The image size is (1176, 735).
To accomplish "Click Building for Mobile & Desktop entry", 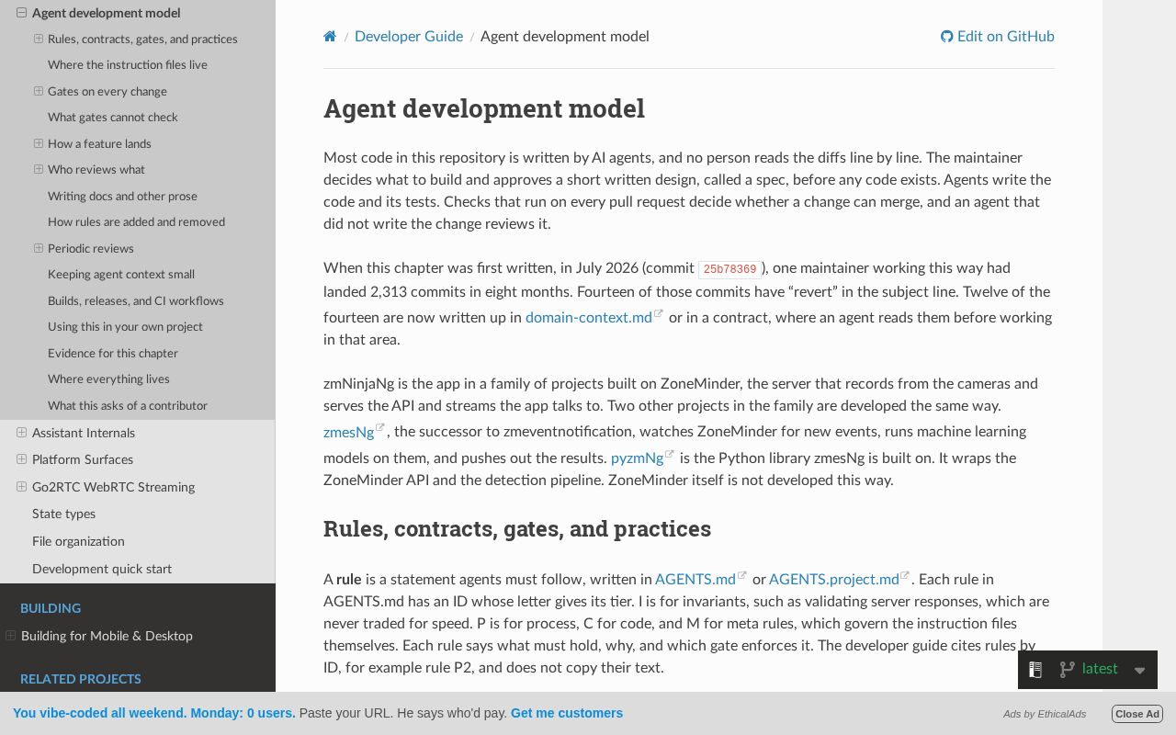I will tap(107, 636).
